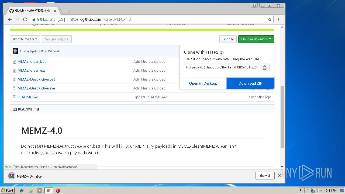Screen dimensions: 345x194
Task: Click the README.md panel header
Action: [142, 109]
